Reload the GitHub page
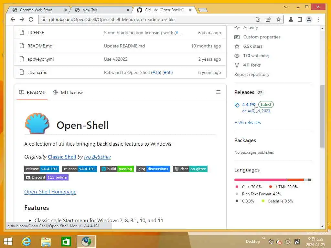 pyautogui.click(x=31, y=19)
